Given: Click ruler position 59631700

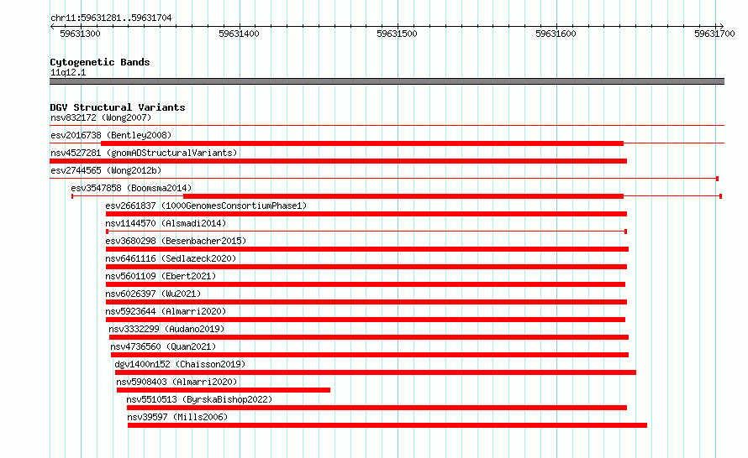Looking at the screenshot, I should pos(714,34).
